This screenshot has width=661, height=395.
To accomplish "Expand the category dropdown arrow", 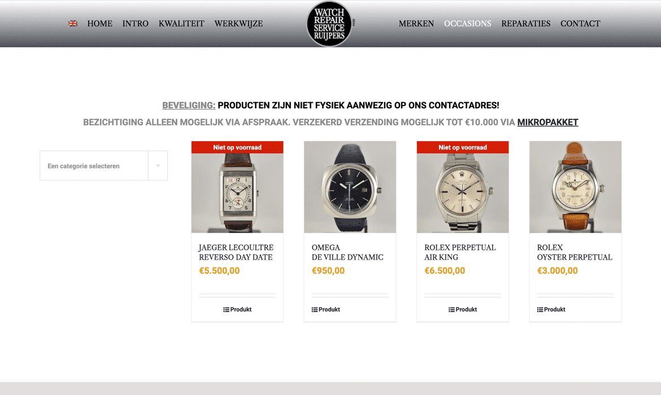I will [x=158, y=166].
